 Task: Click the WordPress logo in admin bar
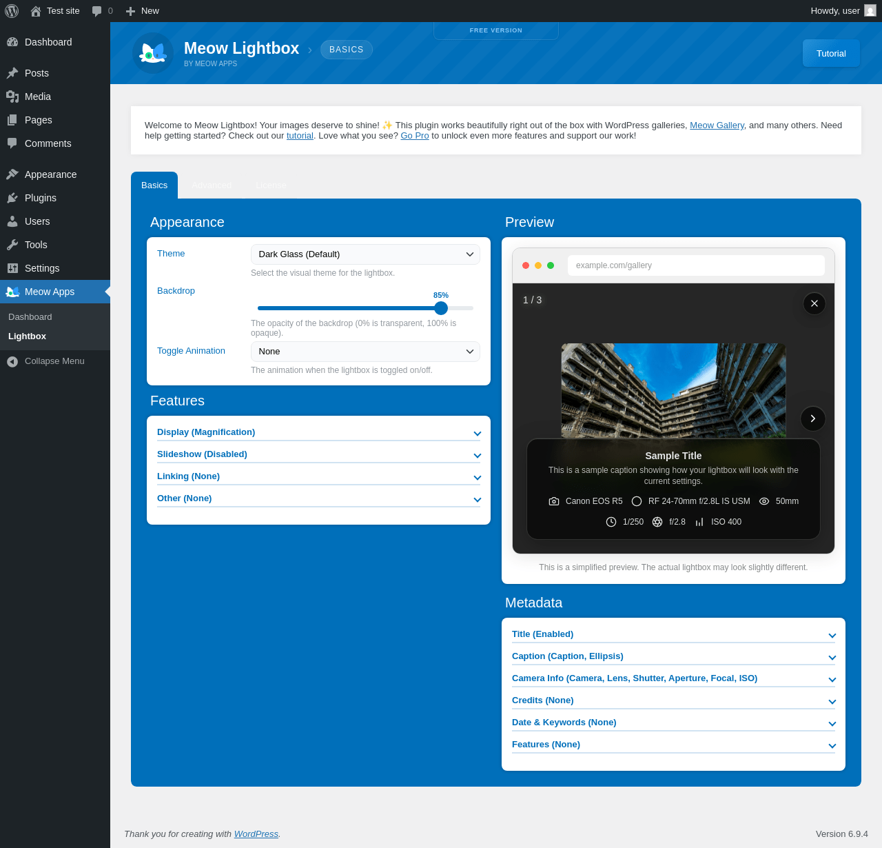[x=12, y=11]
